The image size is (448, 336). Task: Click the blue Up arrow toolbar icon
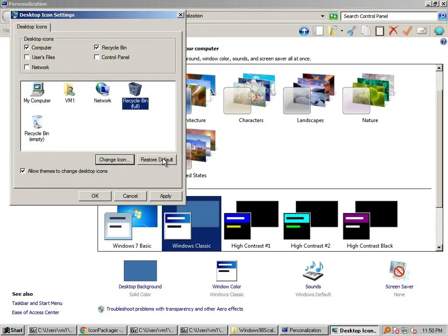coord(304,31)
